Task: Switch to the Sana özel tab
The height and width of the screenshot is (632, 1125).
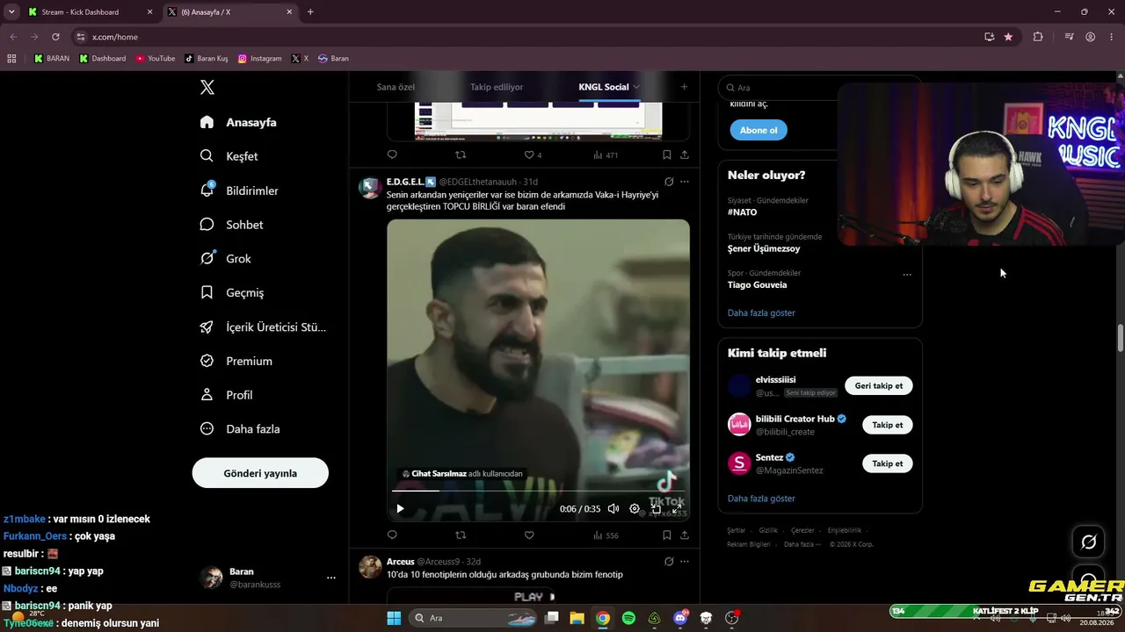Action: (396, 87)
